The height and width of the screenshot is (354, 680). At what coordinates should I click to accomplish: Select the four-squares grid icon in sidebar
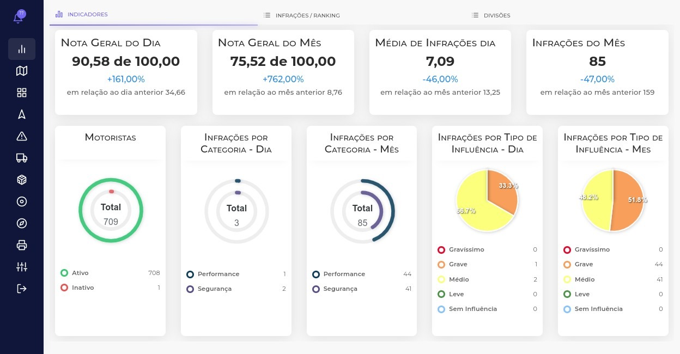(22, 93)
